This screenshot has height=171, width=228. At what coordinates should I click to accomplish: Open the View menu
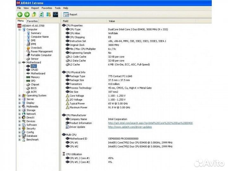click(x=26, y=8)
